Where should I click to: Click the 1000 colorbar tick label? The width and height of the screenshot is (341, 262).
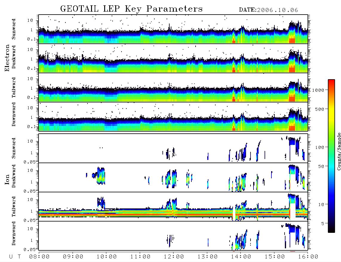(318, 90)
